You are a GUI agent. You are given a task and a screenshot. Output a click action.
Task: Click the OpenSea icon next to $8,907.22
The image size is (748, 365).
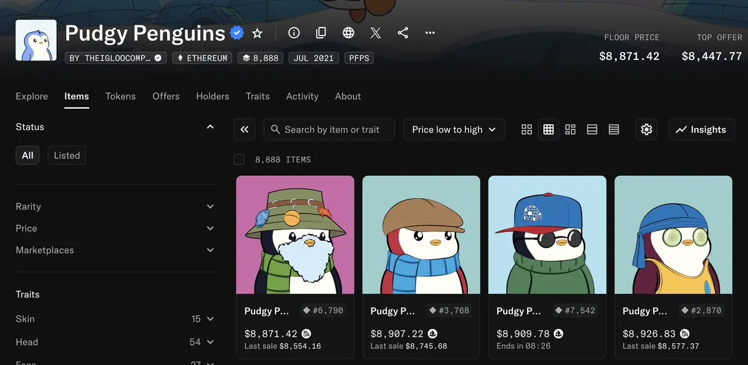433,334
